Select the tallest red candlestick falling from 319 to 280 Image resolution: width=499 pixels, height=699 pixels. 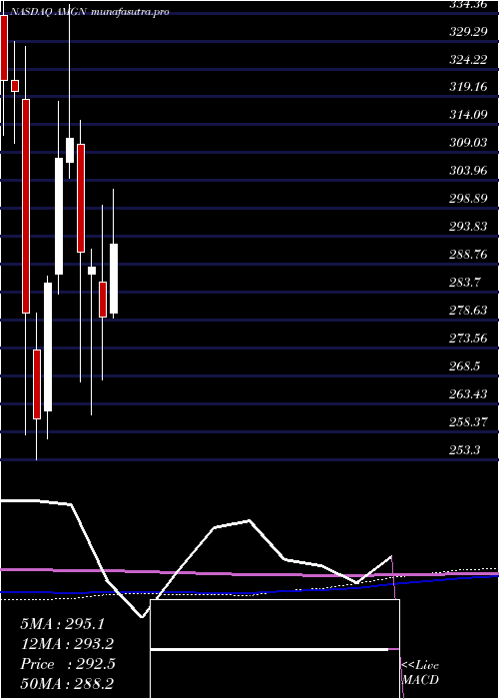click(x=26, y=206)
